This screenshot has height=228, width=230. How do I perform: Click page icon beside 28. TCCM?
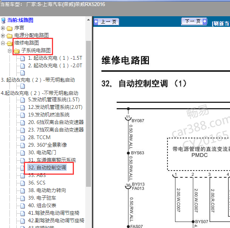(23, 138)
